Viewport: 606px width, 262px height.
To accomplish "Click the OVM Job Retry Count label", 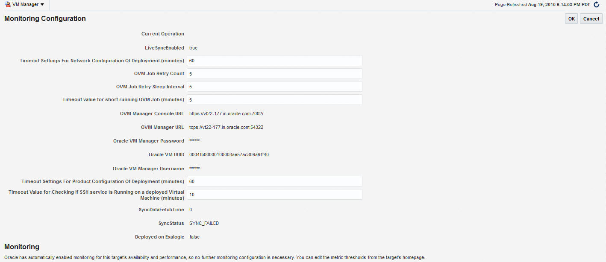I will pyautogui.click(x=159, y=73).
